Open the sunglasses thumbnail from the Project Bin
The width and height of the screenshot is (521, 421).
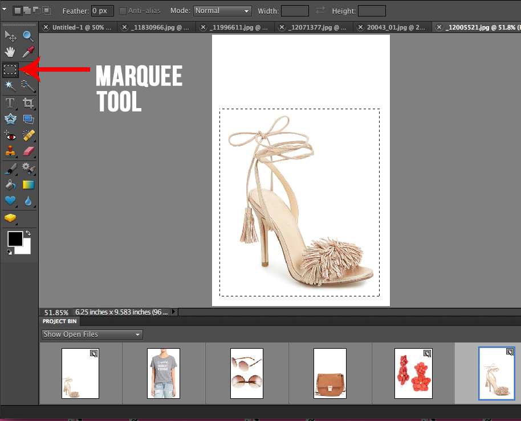[247, 374]
